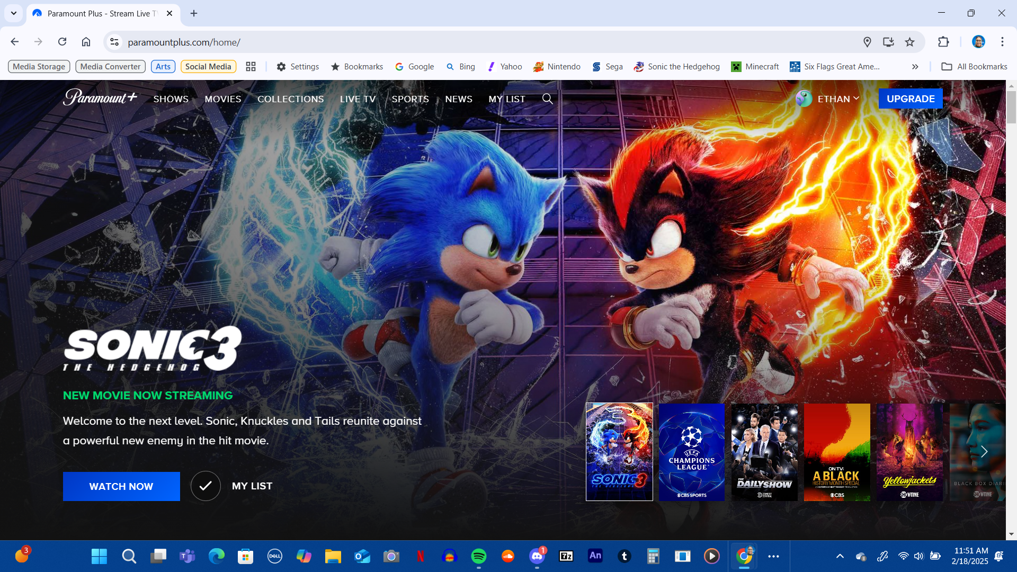
Task: Open the site information icon in address bar
Action: coord(114,42)
